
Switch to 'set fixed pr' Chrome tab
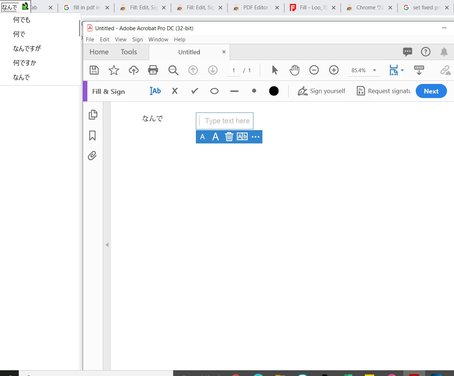click(x=426, y=8)
